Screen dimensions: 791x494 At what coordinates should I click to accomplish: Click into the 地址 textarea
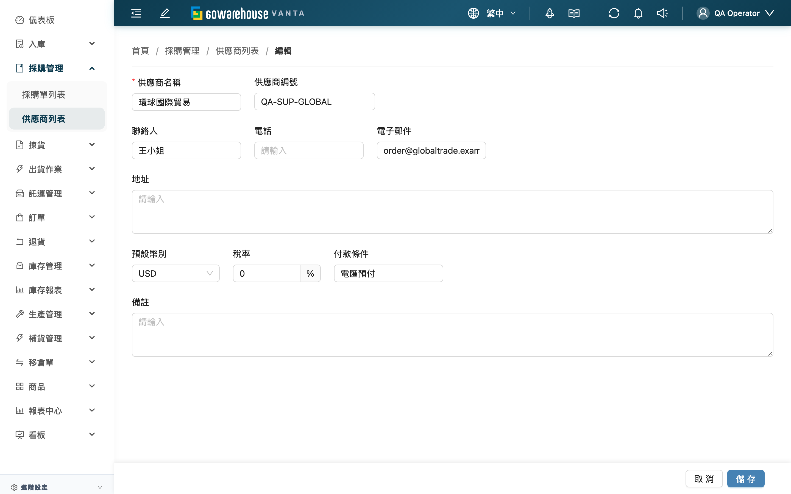pos(452,212)
